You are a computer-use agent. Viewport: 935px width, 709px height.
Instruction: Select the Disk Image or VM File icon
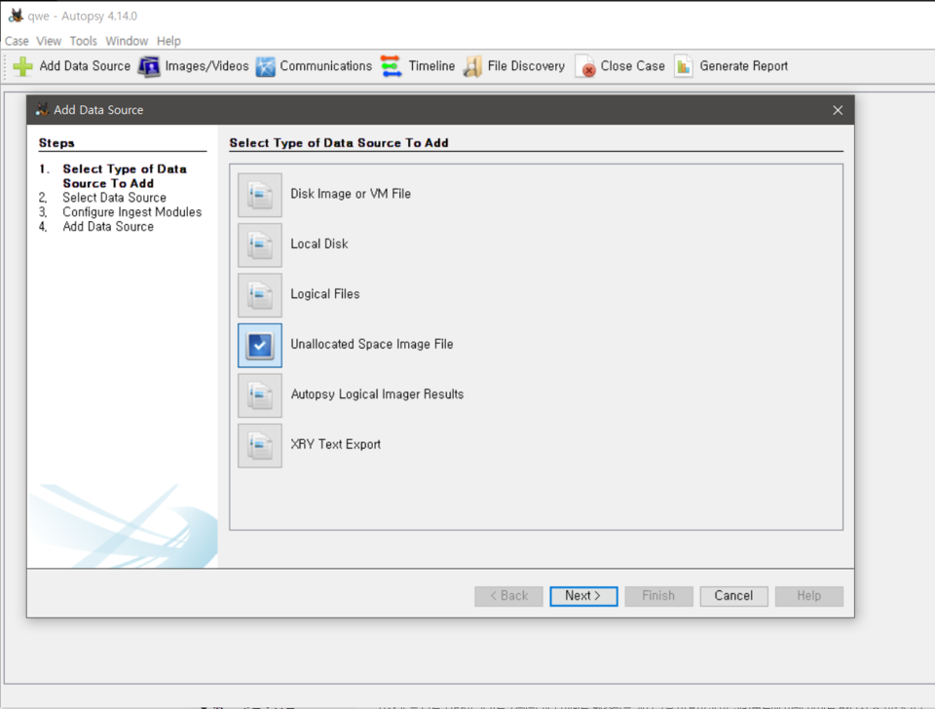coord(260,195)
